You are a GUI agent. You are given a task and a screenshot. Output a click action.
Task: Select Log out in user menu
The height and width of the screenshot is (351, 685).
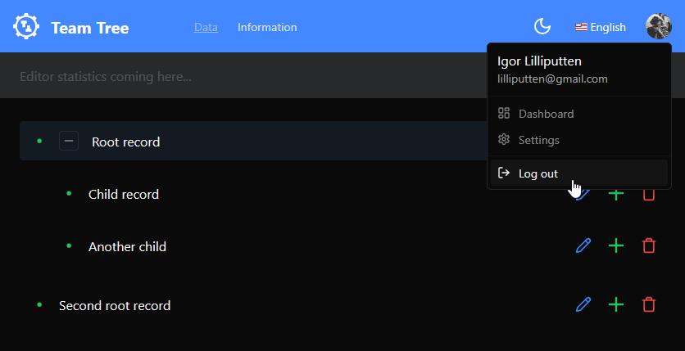578,173
